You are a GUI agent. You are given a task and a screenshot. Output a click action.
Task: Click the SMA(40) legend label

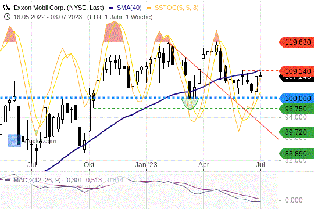[x=129, y=8]
